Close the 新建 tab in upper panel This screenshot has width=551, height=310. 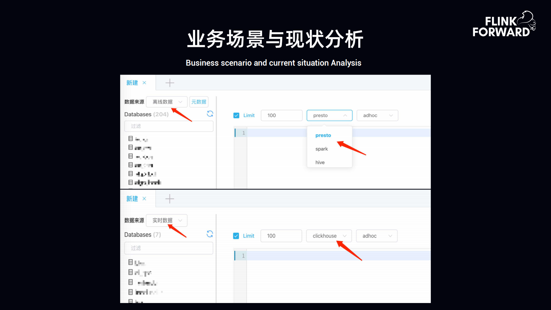point(144,83)
